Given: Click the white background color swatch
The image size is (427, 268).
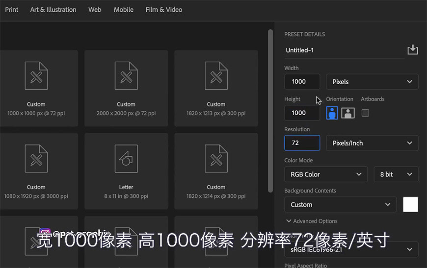Looking at the screenshot, I should tap(410, 204).
